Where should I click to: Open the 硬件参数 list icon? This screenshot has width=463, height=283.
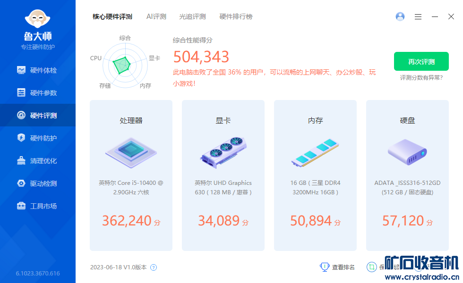(21, 92)
